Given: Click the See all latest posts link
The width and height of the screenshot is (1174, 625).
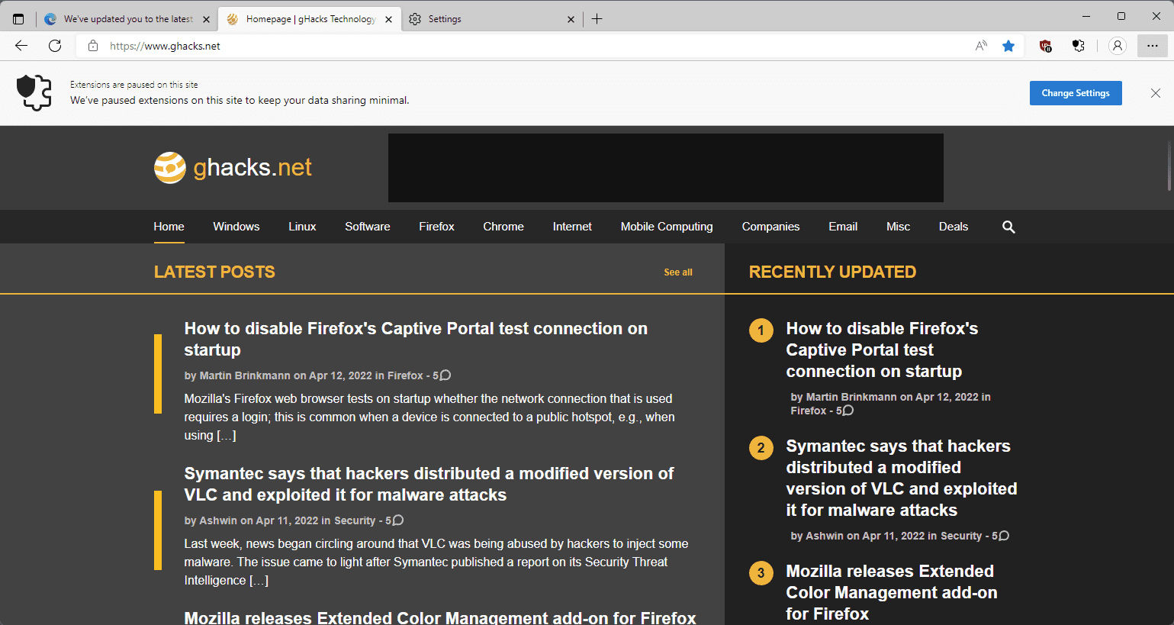Looking at the screenshot, I should coord(677,272).
